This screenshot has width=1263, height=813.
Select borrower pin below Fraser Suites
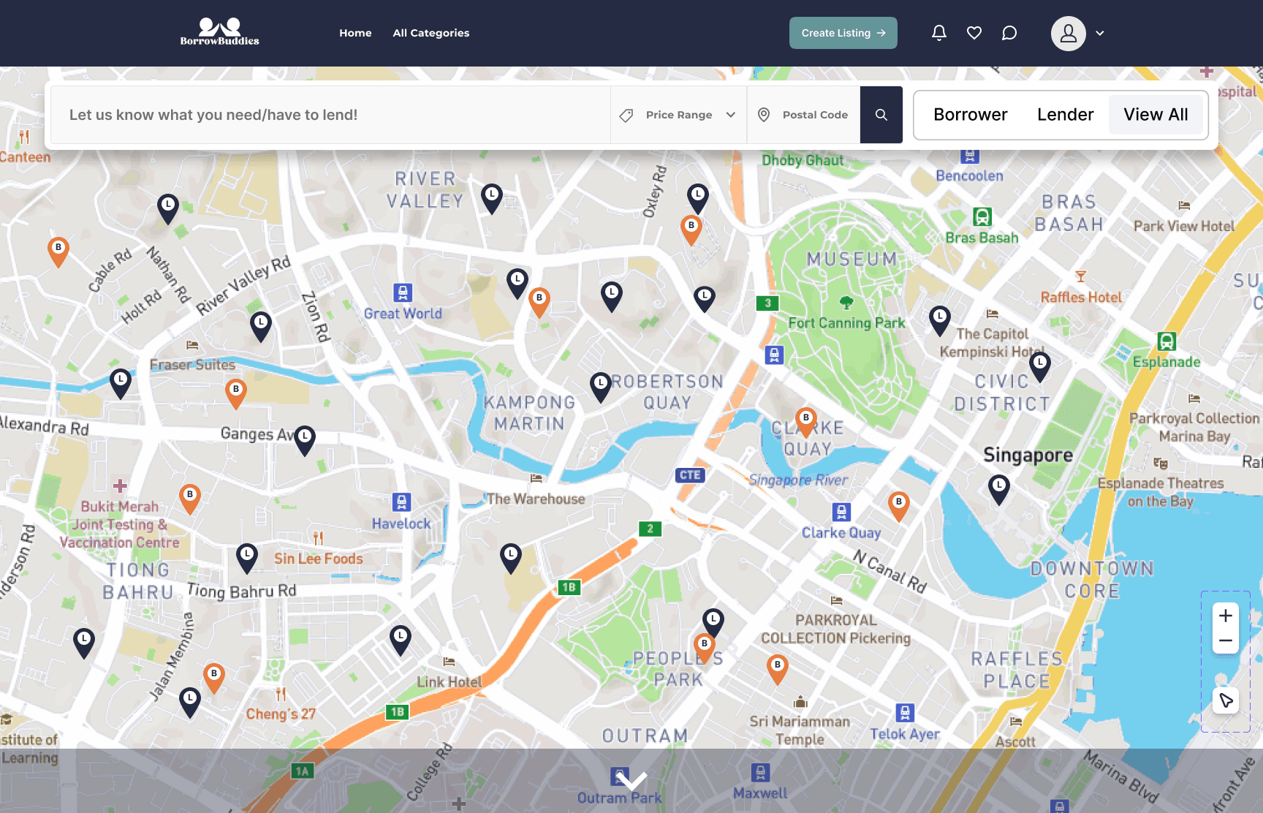(x=235, y=393)
